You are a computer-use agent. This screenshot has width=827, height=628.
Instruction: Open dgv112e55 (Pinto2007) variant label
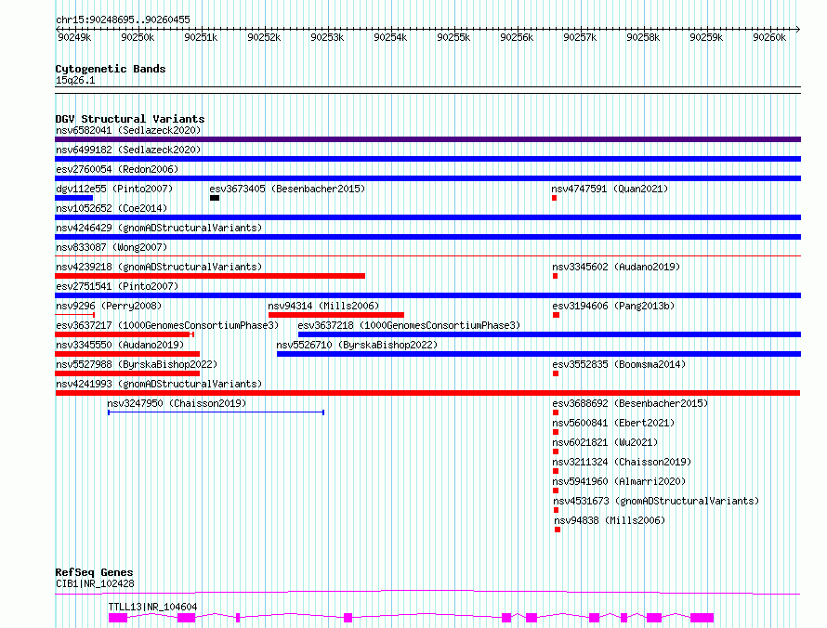(x=114, y=189)
